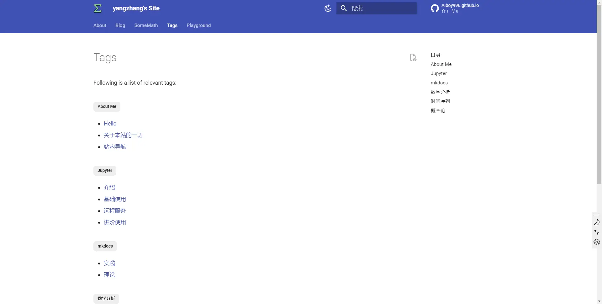Open settings gear in the floating side panel
Screen dimensions: 602x304
pos(596,242)
